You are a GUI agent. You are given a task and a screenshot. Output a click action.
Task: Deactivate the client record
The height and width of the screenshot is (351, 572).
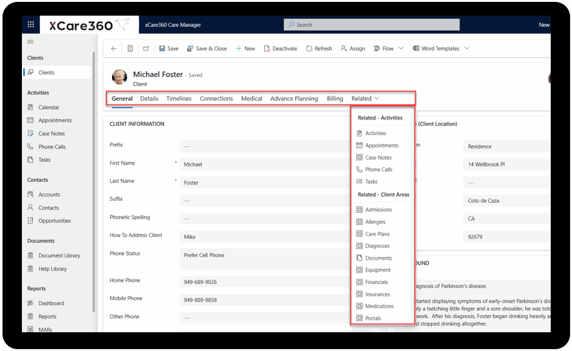280,49
